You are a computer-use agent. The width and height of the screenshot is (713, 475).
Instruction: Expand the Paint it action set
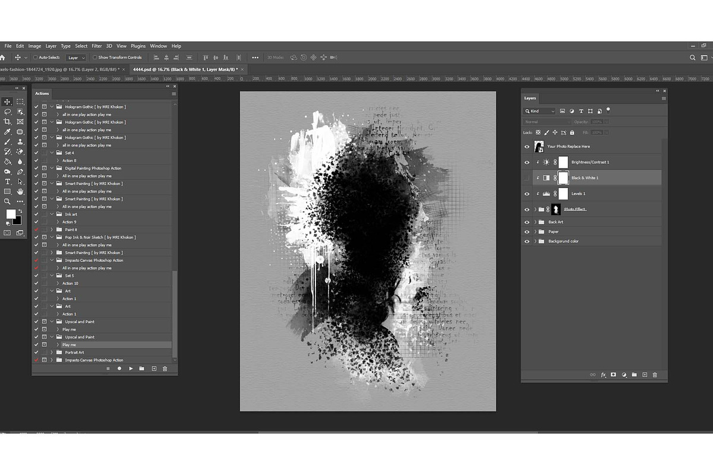coord(52,229)
